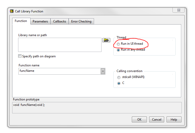
Task: Expand the Function name dropdown arrow
Action: coord(103,71)
